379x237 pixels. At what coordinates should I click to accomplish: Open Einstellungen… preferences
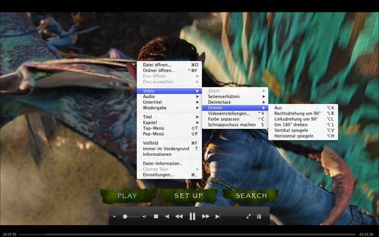coord(169,175)
